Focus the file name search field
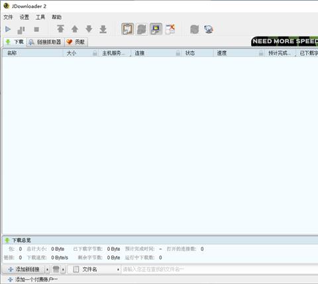Screen dimensions: 318x284 (x=220, y=269)
